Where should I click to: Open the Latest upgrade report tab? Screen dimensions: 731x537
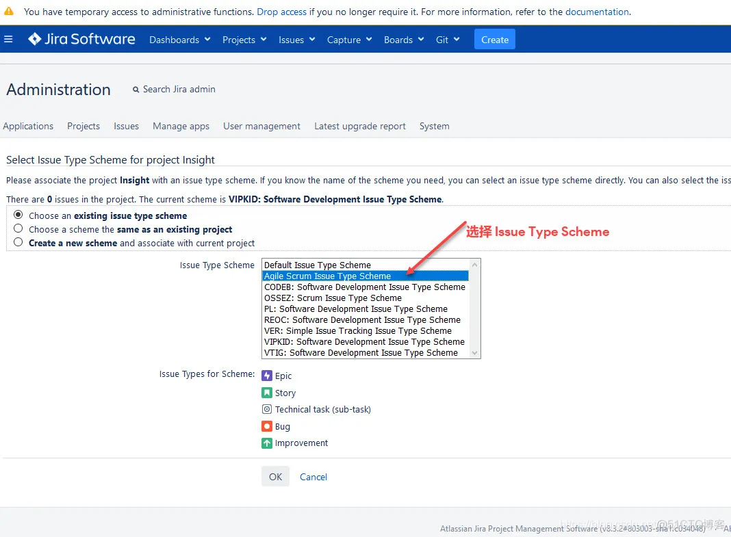(360, 127)
